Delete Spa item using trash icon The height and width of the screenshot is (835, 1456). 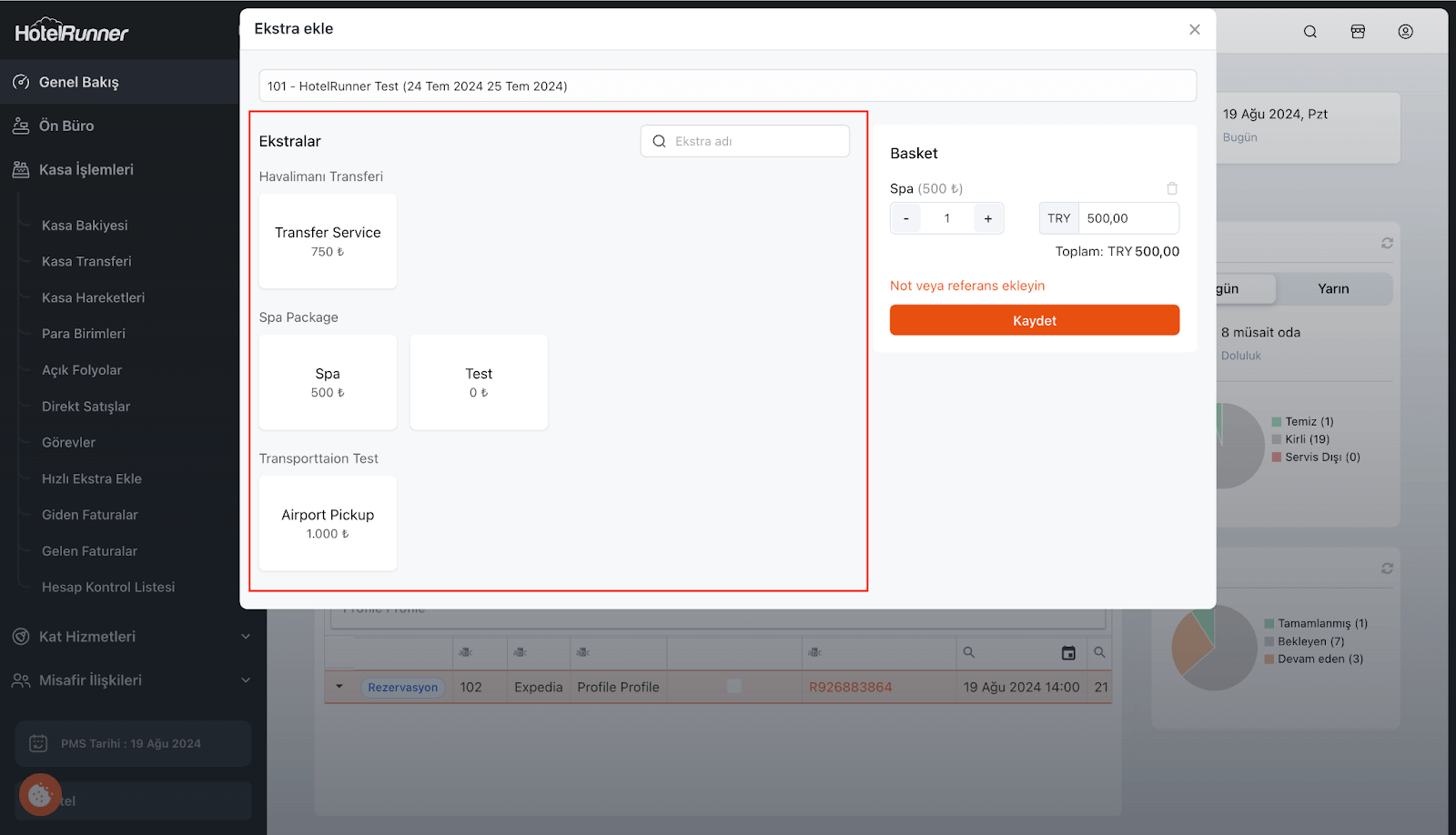pyautogui.click(x=1172, y=188)
